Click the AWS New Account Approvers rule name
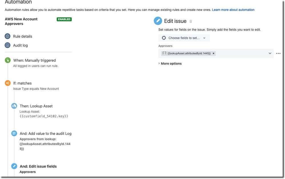This screenshot has height=179, width=285. (x=21, y=21)
